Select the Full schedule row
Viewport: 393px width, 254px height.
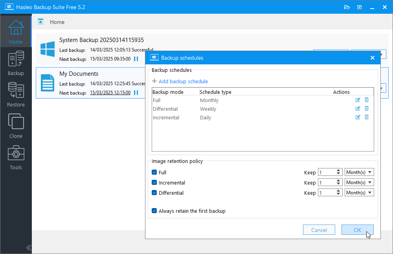coord(263,100)
